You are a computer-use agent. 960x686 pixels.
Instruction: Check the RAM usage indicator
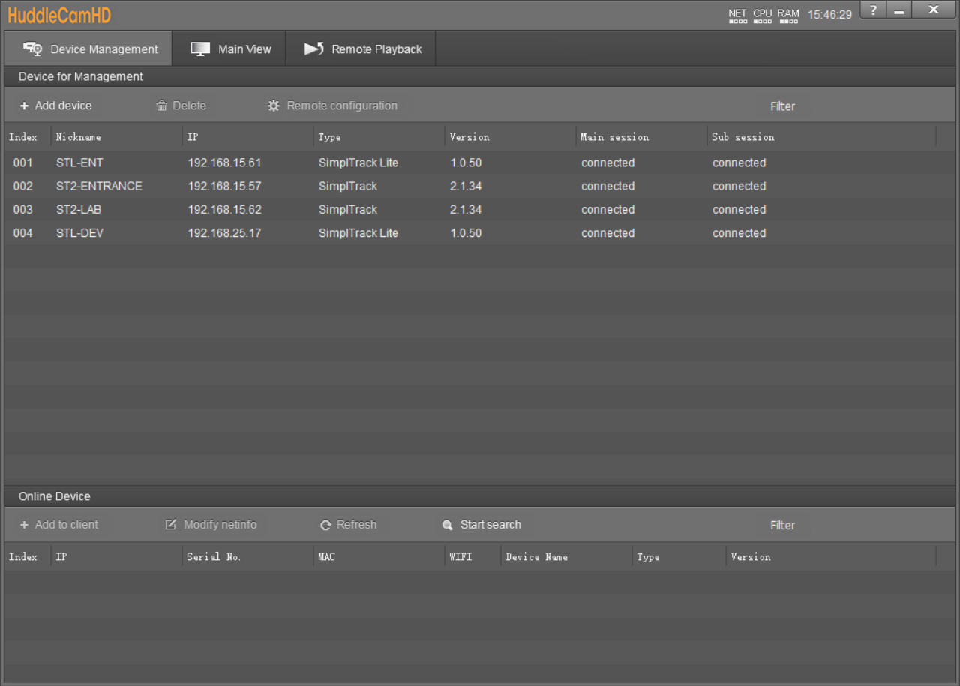tap(788, 16)
